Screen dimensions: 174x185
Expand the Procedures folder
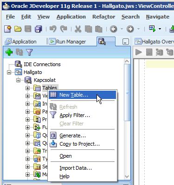pyautogui.click(x=27, y=119)
